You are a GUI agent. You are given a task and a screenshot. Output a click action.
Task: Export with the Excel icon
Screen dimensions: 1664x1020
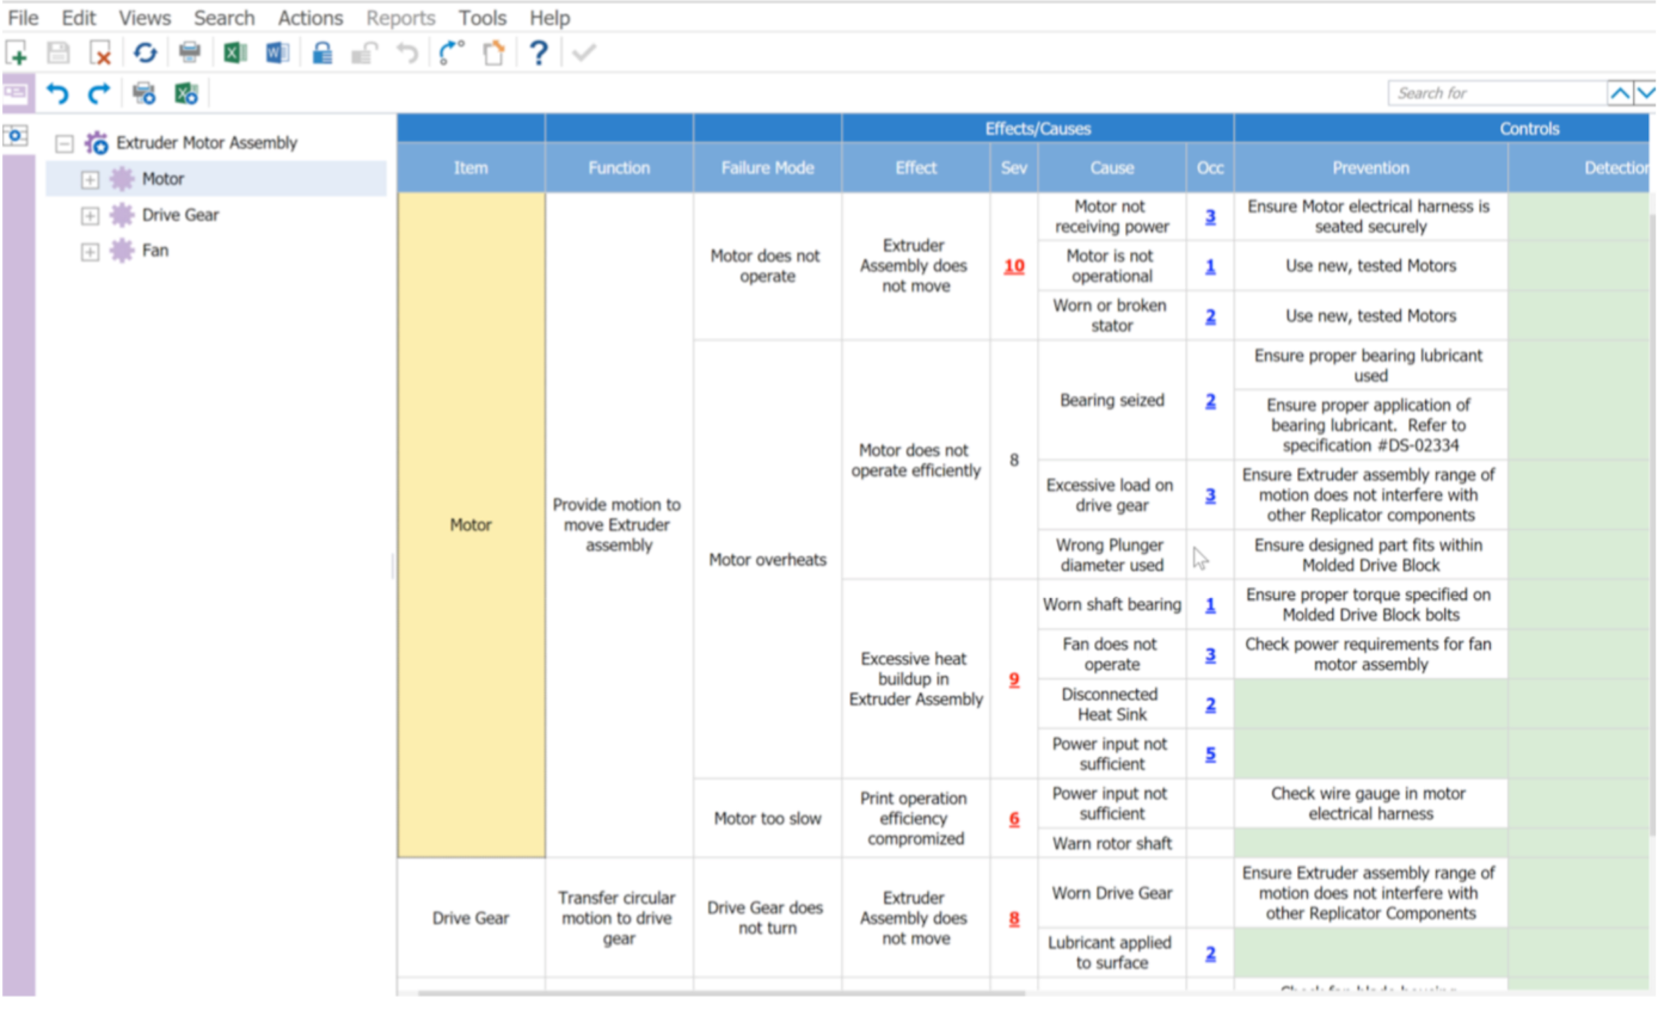(x=234, y=53)
